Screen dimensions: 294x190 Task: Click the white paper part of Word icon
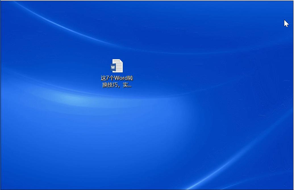click(118, 66)
